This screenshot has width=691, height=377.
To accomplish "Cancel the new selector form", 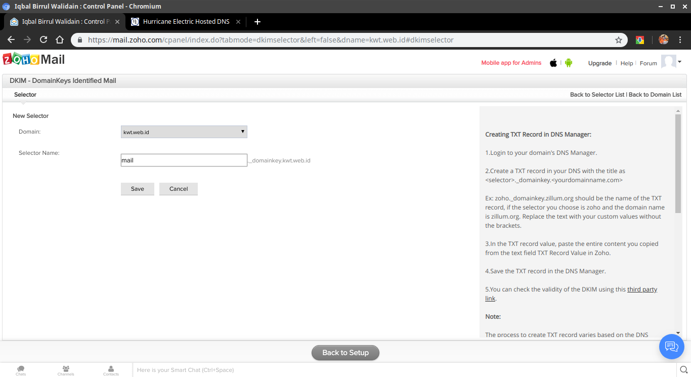I will 179,189.
